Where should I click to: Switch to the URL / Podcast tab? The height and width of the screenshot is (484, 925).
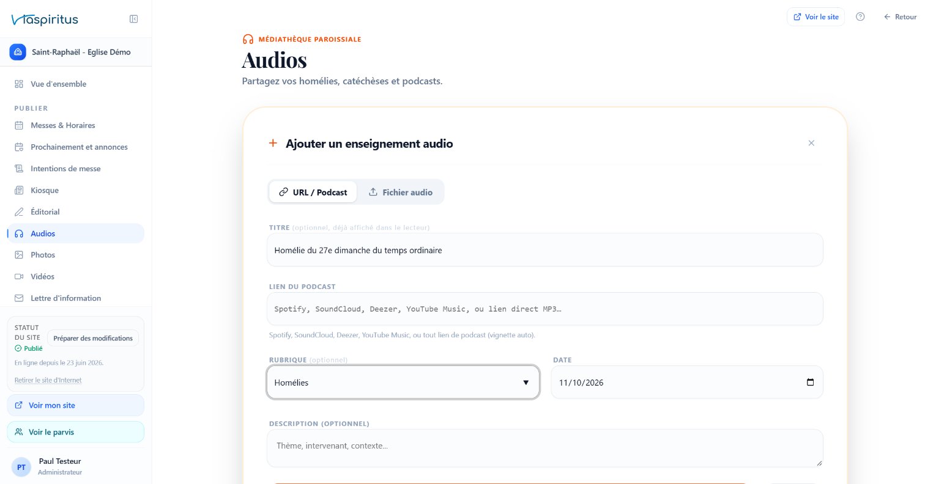(313, 192)
